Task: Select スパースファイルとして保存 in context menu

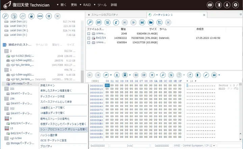Action: (x=56, y=102)
